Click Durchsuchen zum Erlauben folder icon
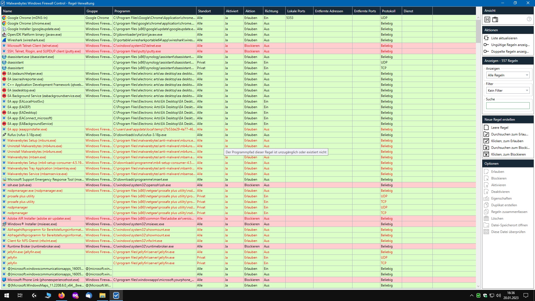 [486, 134]
